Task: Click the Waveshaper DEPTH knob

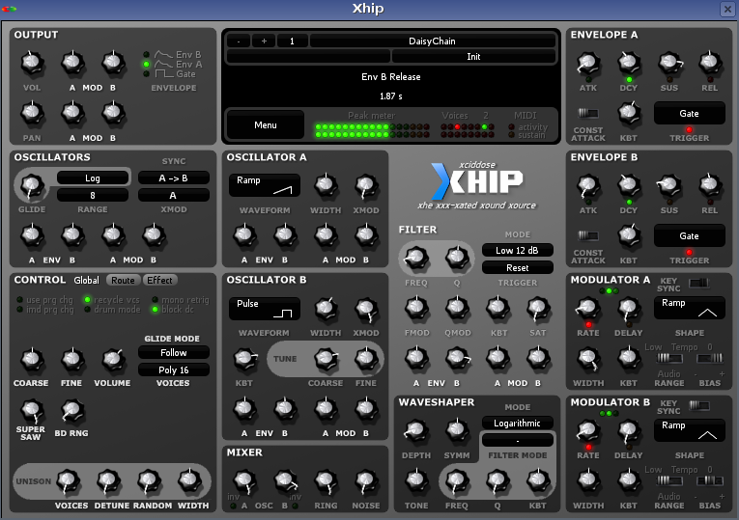Action: point(416,430)
